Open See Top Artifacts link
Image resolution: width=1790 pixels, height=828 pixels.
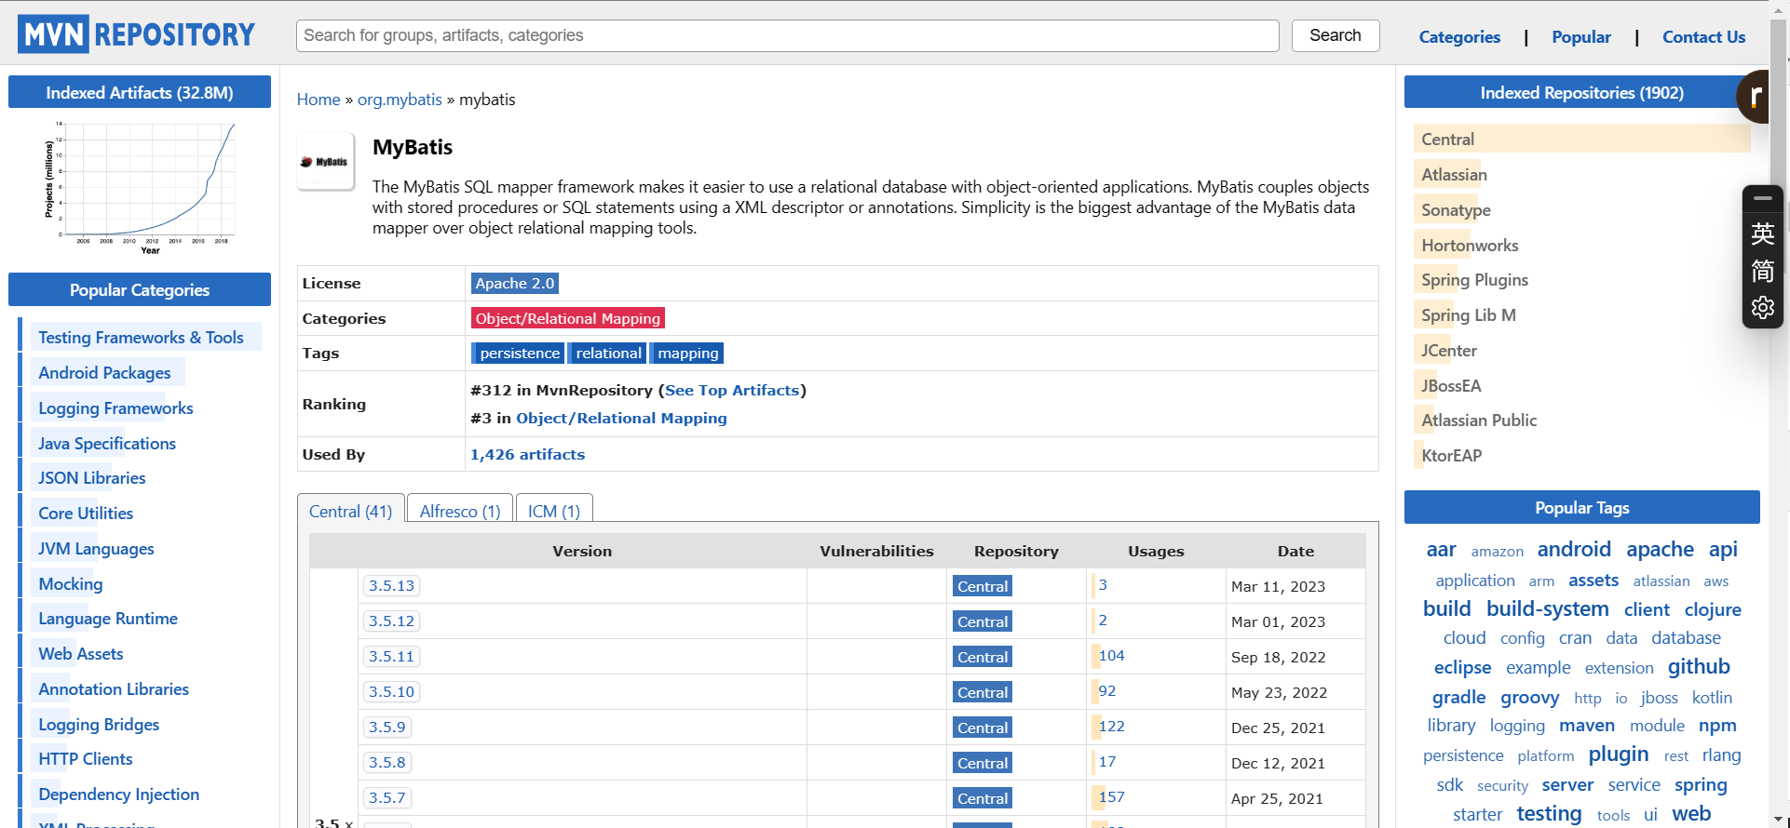[x=732, y=391]
